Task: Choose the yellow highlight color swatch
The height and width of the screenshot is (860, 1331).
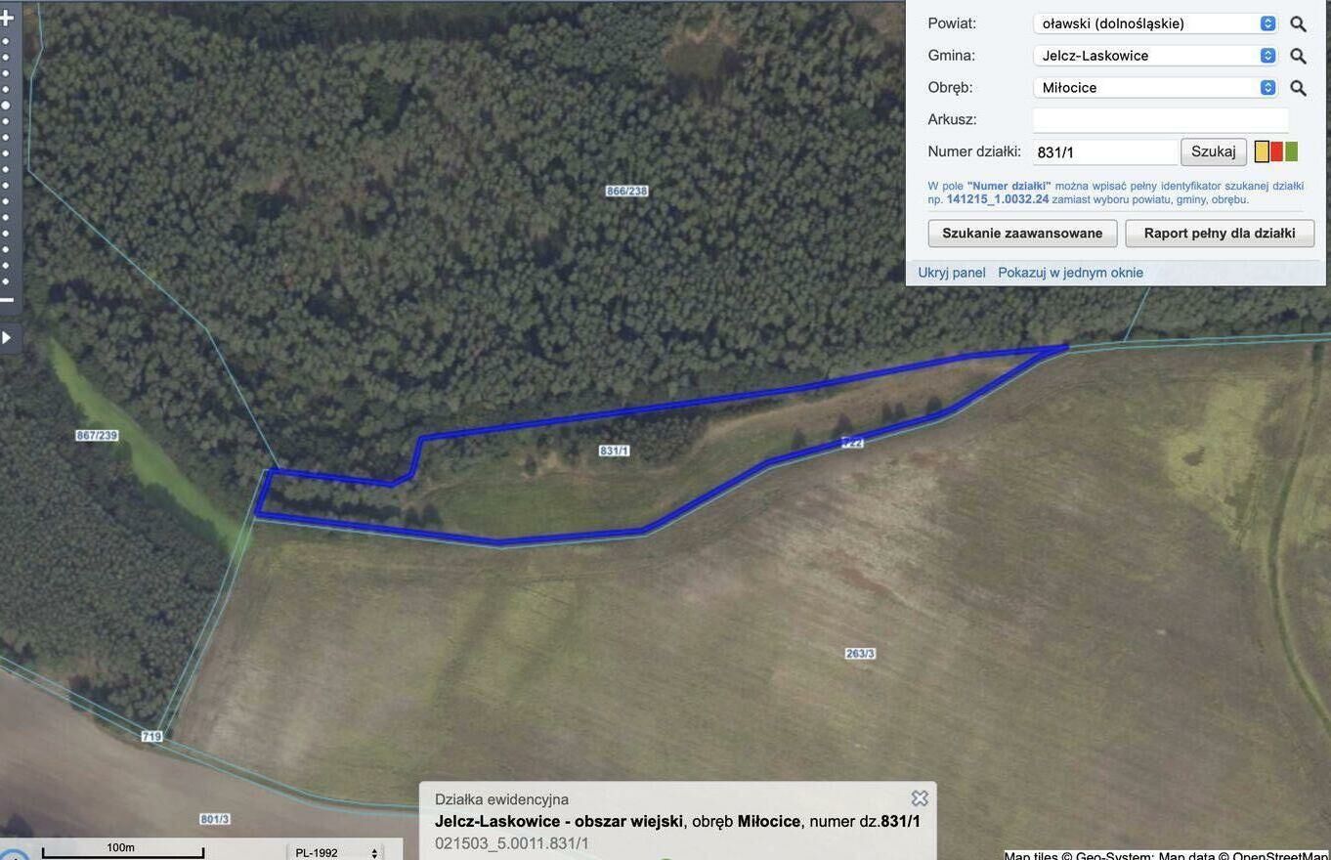Action: [1262, 151]
